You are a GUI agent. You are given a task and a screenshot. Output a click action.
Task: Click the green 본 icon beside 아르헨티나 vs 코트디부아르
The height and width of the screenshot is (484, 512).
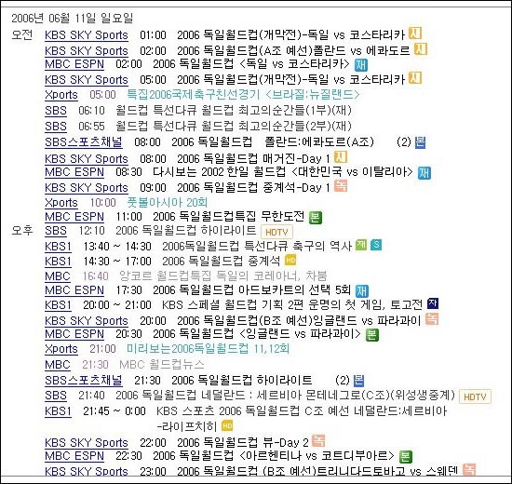click(x=406, y=457)
